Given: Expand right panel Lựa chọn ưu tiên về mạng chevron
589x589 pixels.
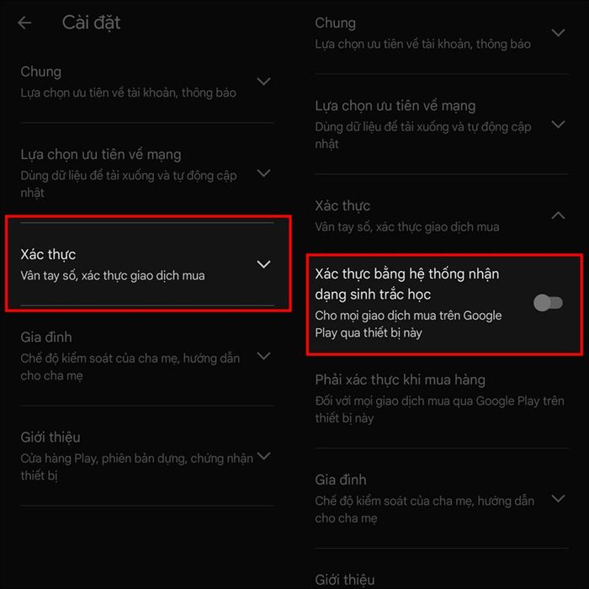Looking at the screenshot, I should click(558, 124).
